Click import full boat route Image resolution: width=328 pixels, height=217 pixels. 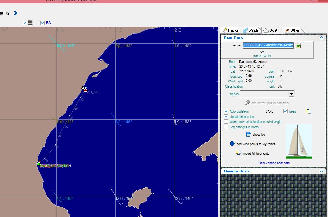point(253,153)
